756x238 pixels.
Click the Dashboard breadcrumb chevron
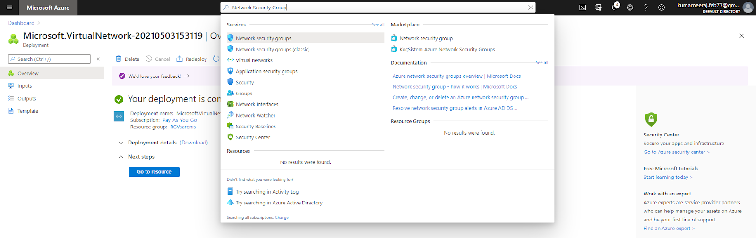click(39, 23)
